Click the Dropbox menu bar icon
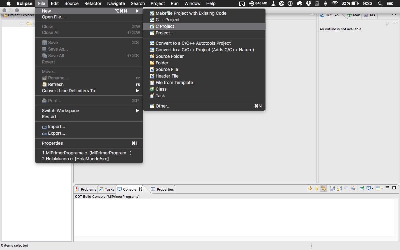This screenshot has height=250, width=400. point(308,4)
